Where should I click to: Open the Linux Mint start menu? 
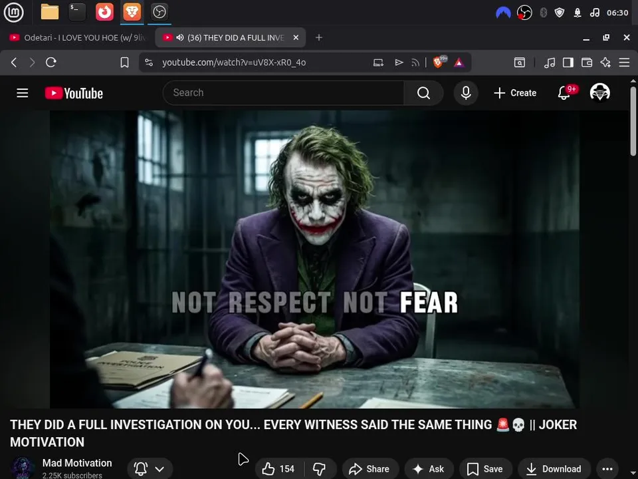[x=14, y=12]
